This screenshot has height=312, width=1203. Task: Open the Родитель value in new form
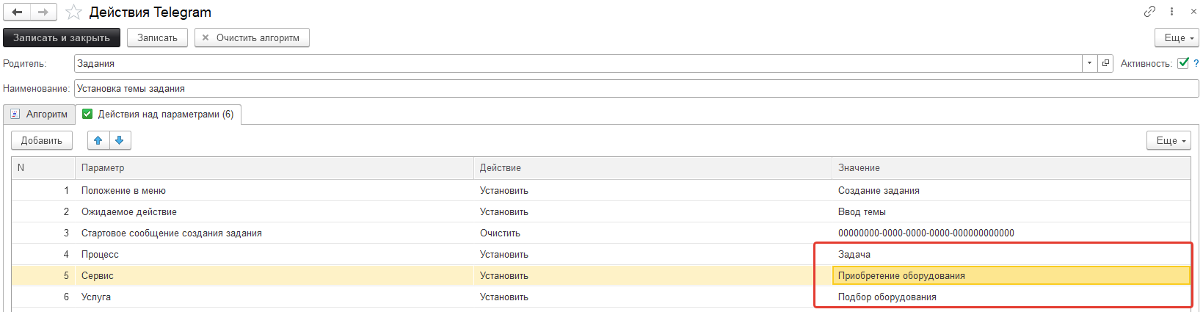1105,63
